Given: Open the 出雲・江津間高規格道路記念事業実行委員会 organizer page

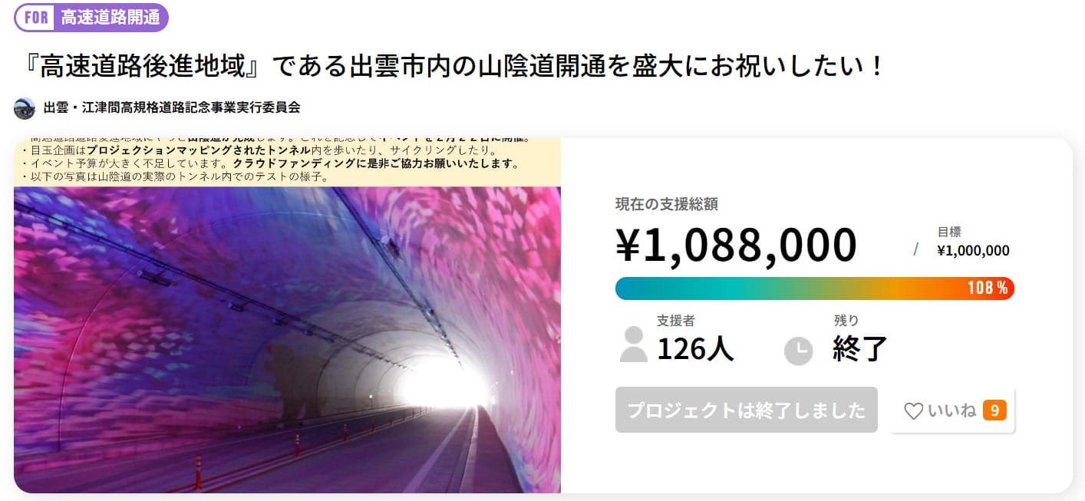Looking at the screenshot, I should [x=172, y=108].
